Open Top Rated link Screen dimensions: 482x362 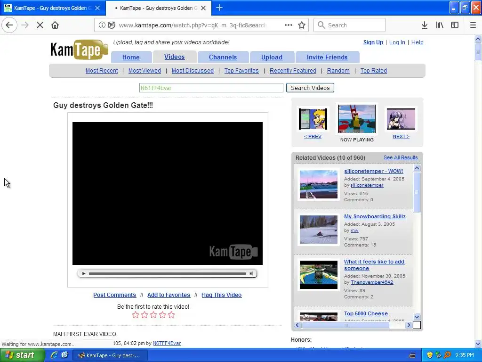[x=373, y=71]
